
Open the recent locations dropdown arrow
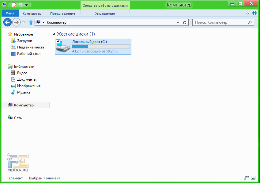pyautogui.click(x=24, y=22)
